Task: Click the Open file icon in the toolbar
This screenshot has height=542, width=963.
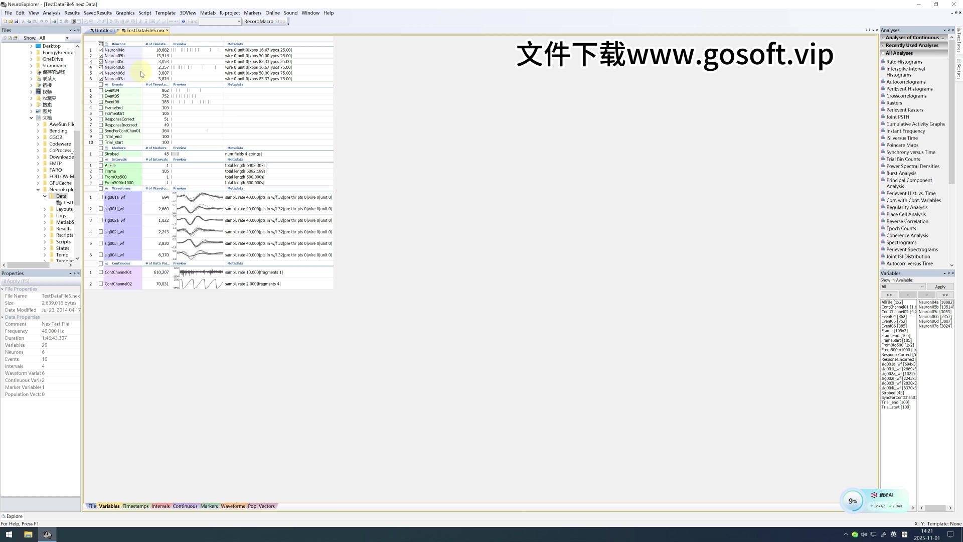Action: pos(11,21)
